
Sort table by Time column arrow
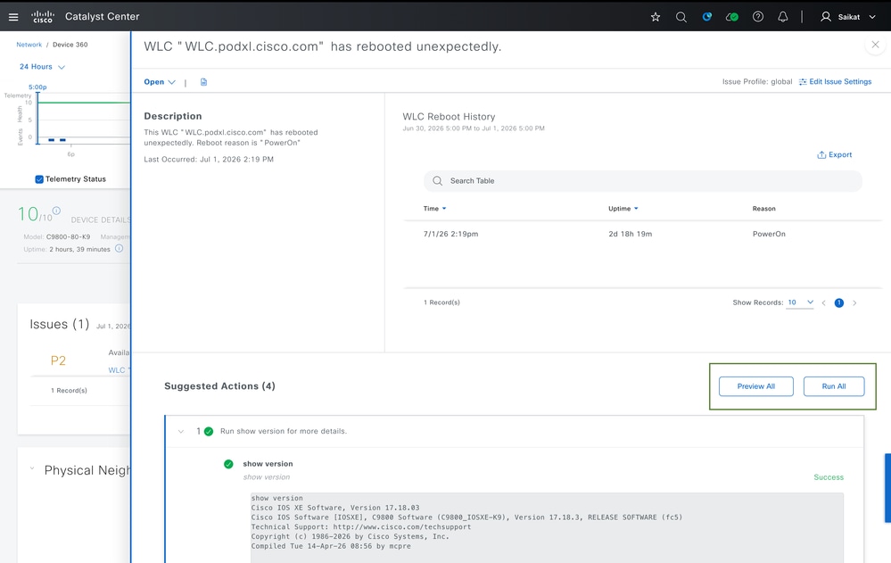pos(444,209)
